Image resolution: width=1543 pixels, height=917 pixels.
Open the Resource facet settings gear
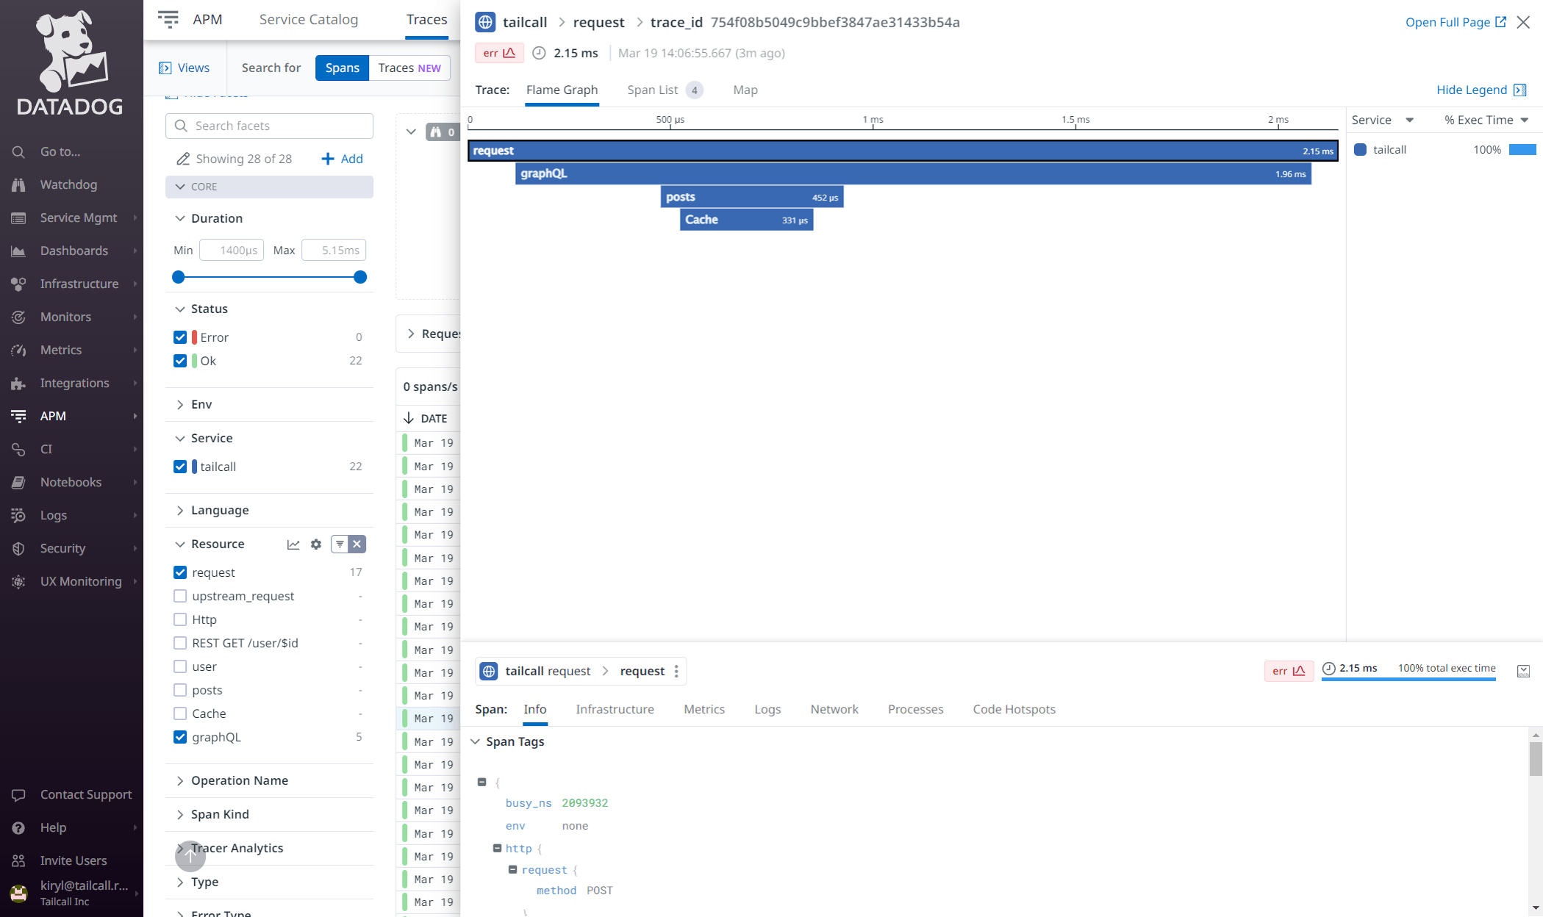coord(315,544)
